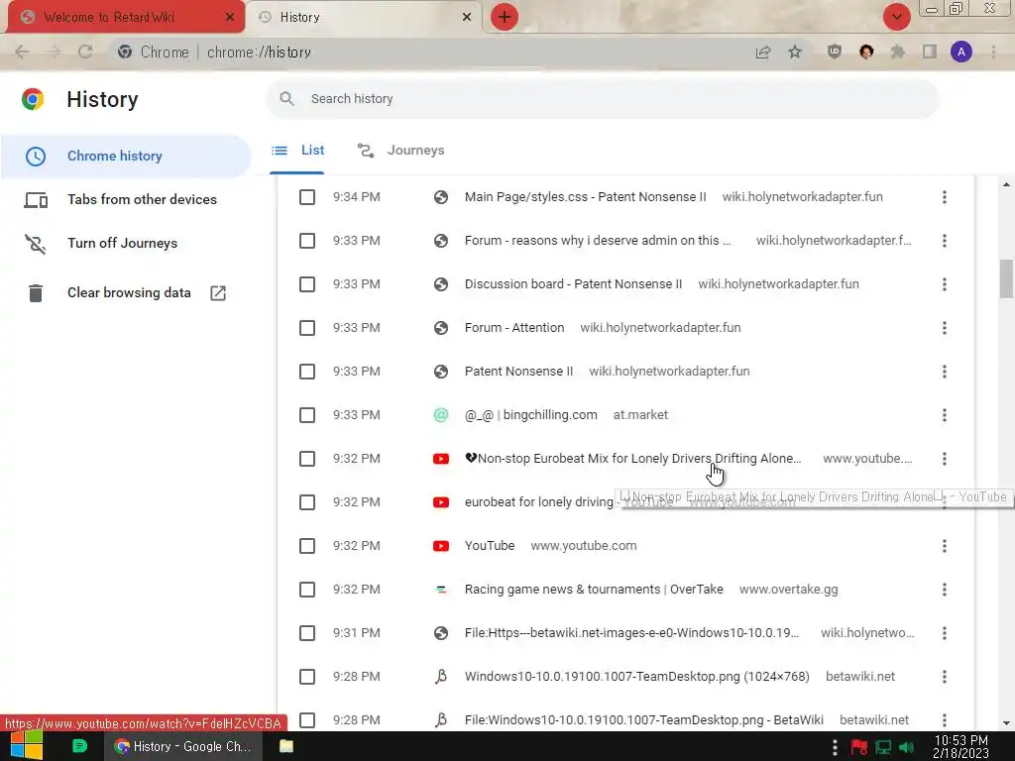1015x761 pixels.
Task: Close the History tab
Action: coord(467,17)
